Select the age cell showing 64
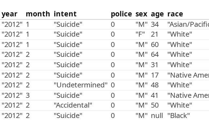This screenshot has width=209, height=130. click(x=154, y=54)
